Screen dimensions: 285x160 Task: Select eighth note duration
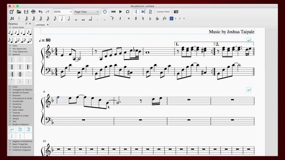(55, 19)
